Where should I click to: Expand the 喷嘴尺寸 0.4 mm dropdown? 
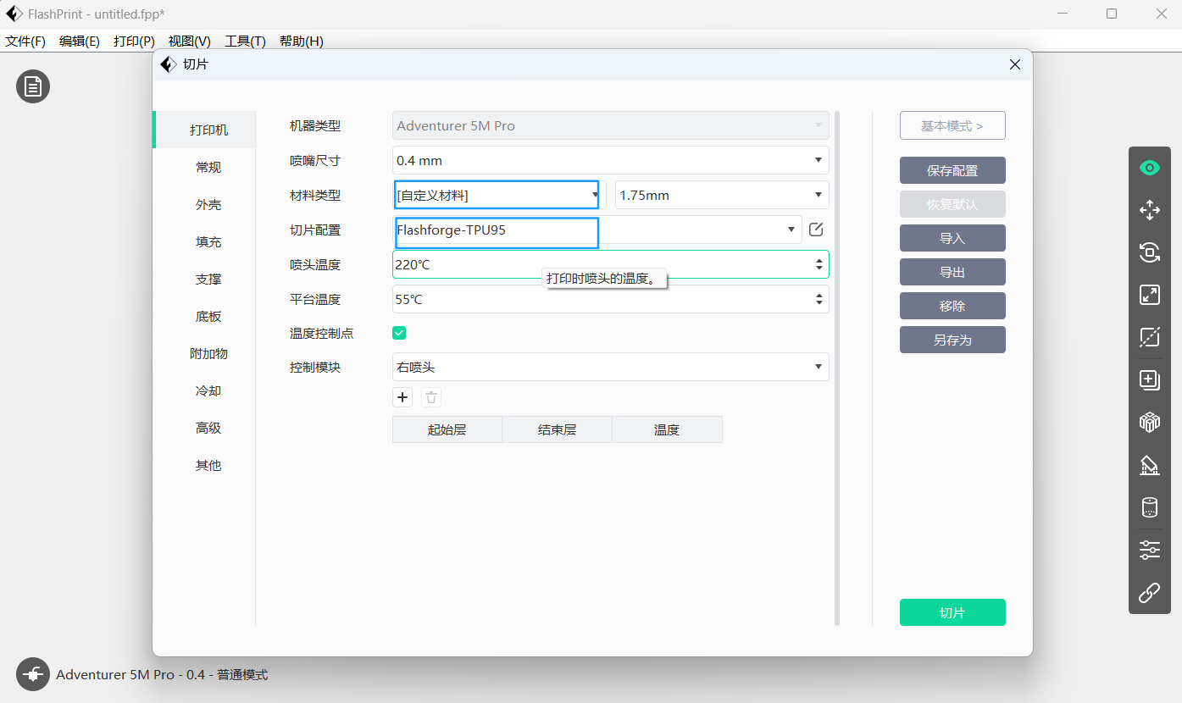point(610,160)
